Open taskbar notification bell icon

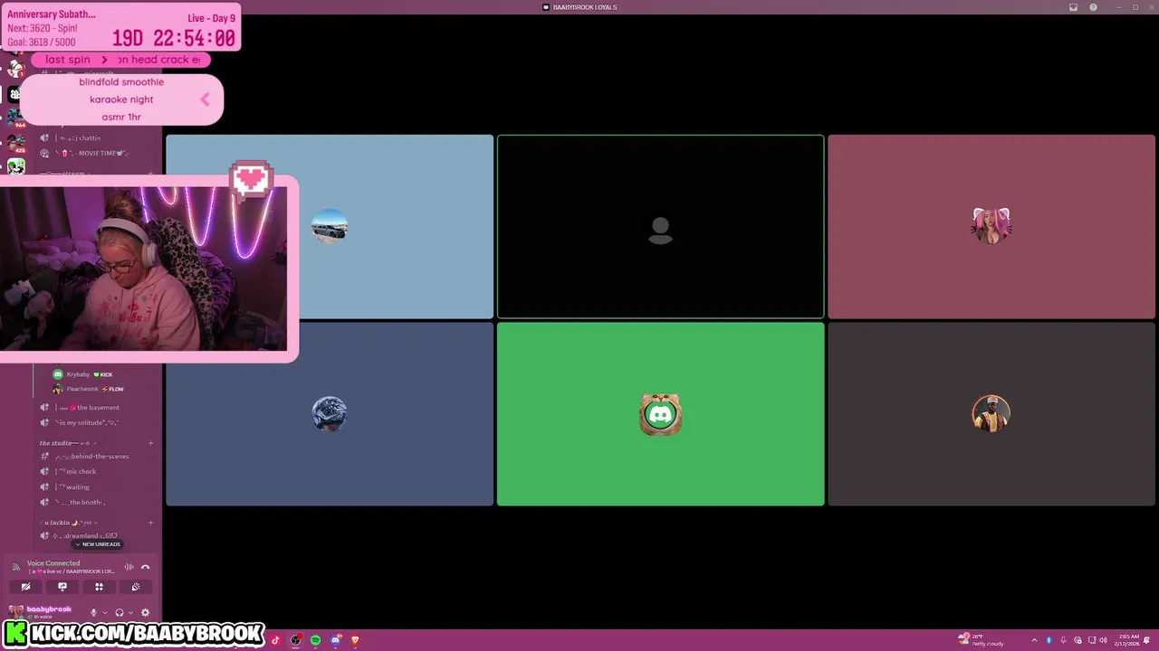pos(1148,640)
